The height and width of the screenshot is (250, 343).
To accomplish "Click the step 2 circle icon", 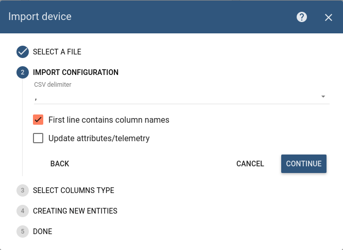I will [x=23, y=72].
